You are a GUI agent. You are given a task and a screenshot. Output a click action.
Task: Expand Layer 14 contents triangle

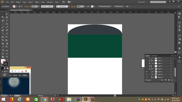point(153,77)
